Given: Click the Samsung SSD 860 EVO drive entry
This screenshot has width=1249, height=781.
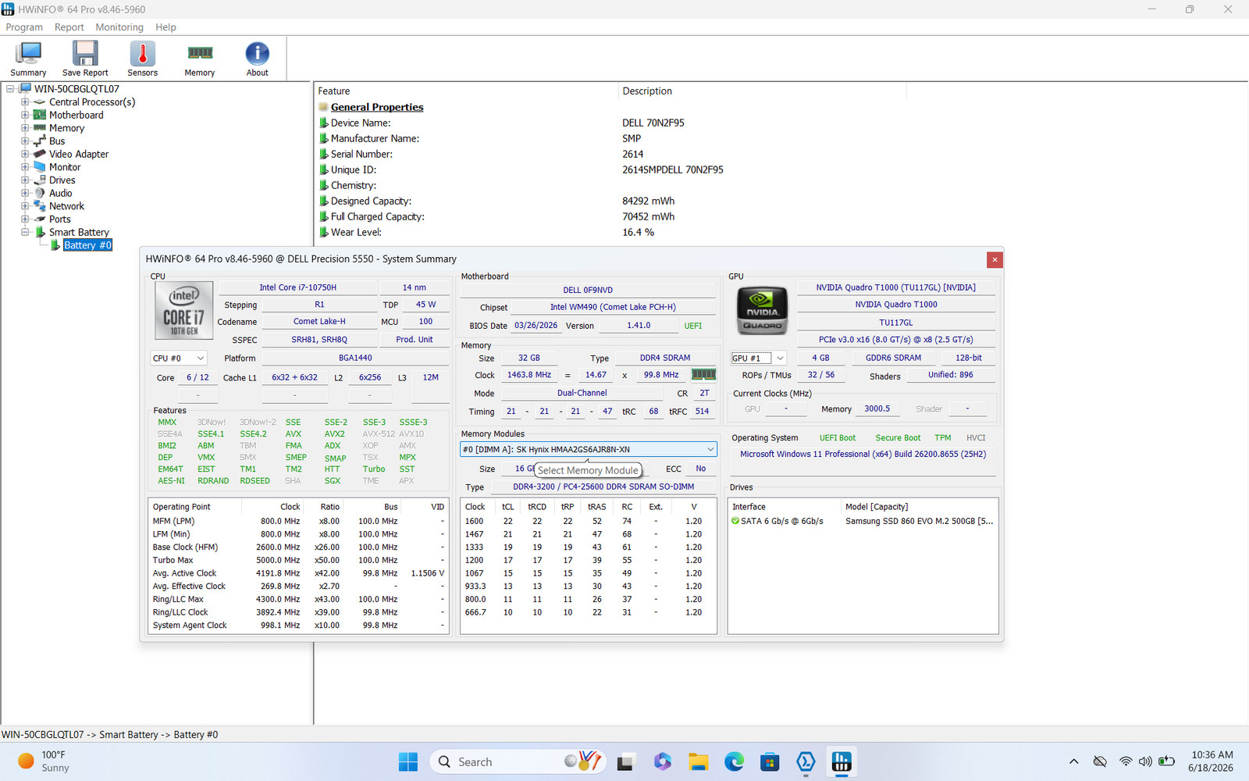Looking at the screenshot, I should pyautogui.click(x=920, y=521).
